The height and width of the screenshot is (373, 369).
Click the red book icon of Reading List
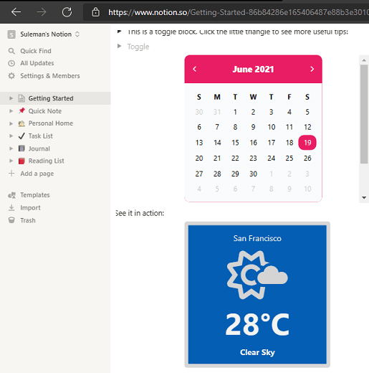21,161
